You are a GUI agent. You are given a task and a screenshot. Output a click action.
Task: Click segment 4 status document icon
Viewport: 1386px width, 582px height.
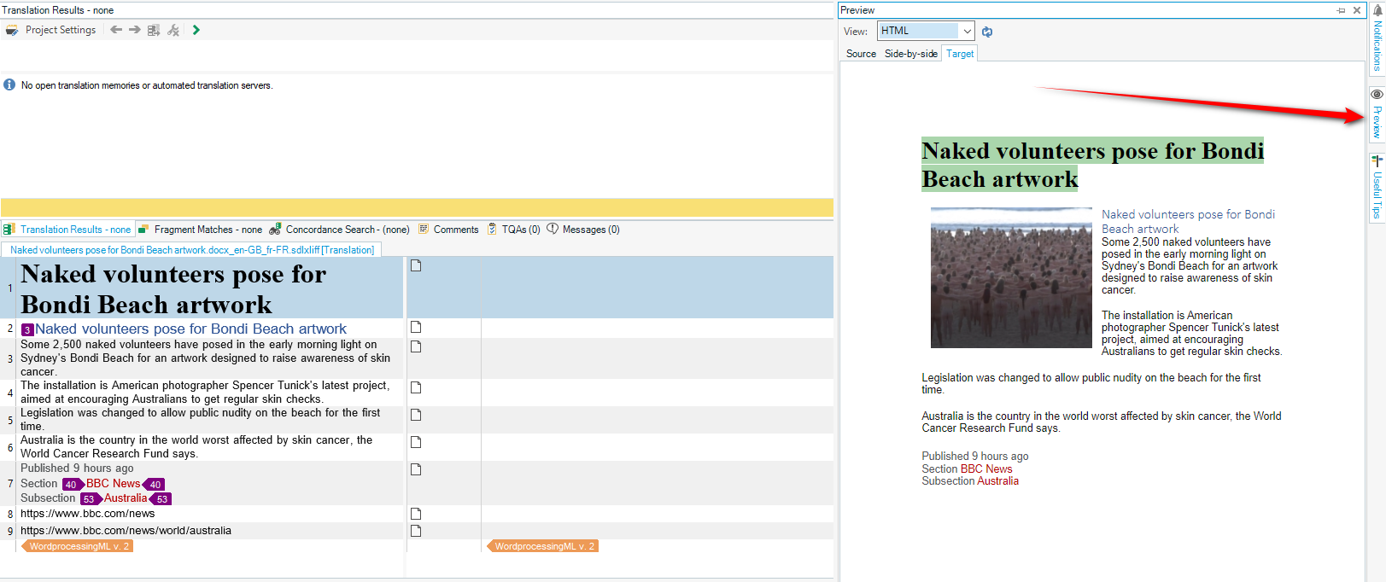pos(416,387)
